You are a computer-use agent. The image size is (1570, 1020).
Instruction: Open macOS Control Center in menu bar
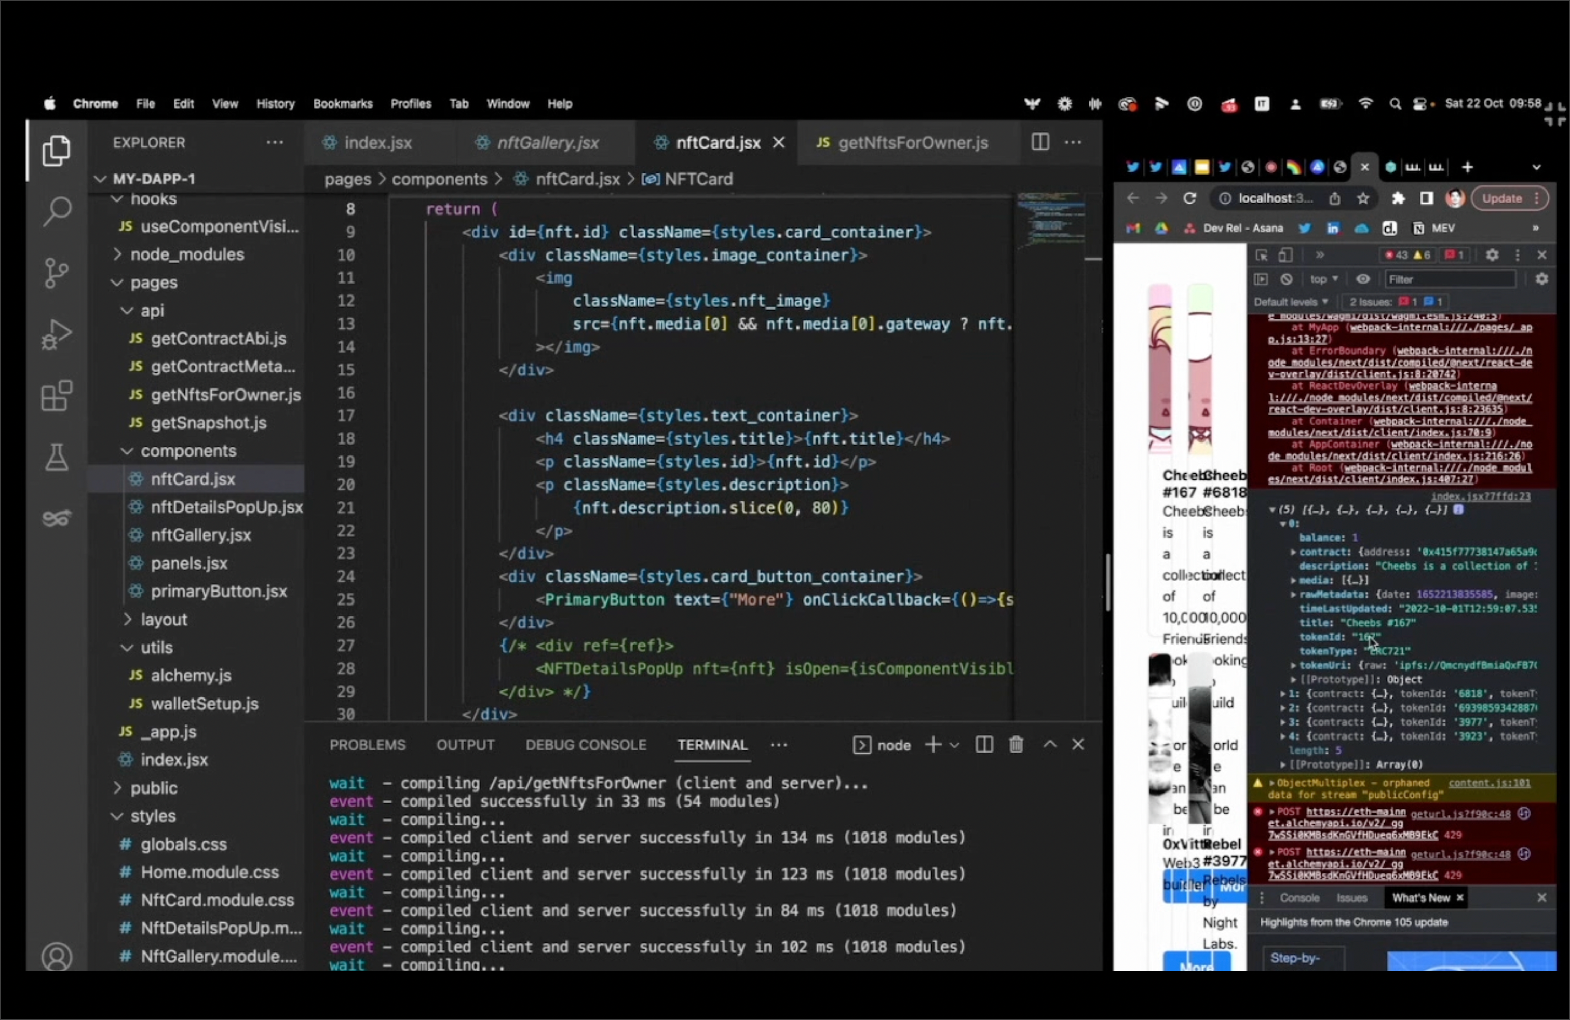(x=1420, y=103)
